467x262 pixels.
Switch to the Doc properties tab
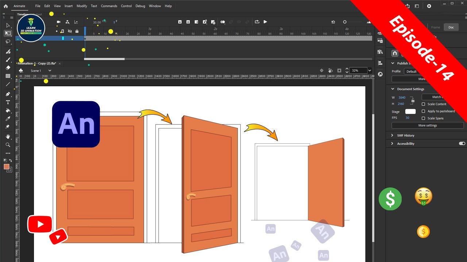[x=451, y=27]
